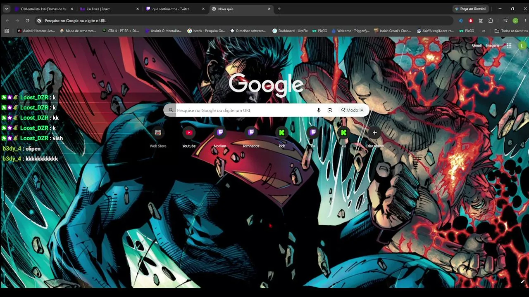The image size is (529, 297).
Task: Open the Assistir O Mentalist... bookmark
Action: point(163,31)
